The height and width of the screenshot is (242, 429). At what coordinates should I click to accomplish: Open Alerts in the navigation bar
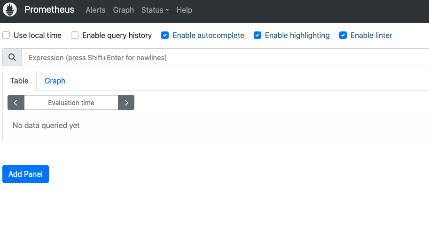coord(95,10)
